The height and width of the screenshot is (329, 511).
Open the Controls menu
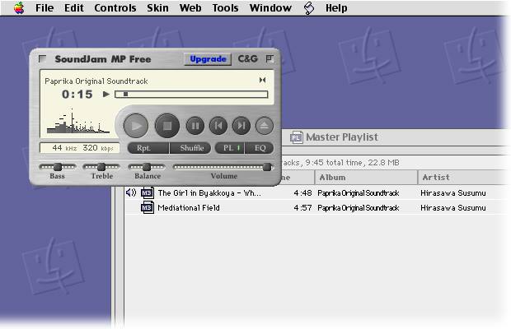click(115, 7)
